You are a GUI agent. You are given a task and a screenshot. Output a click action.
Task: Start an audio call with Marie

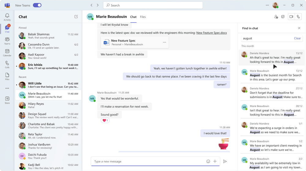298,17
